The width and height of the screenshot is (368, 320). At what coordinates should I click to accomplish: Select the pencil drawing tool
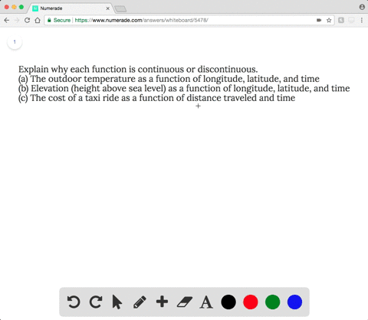pyautogui.click(x=140, y=302)
